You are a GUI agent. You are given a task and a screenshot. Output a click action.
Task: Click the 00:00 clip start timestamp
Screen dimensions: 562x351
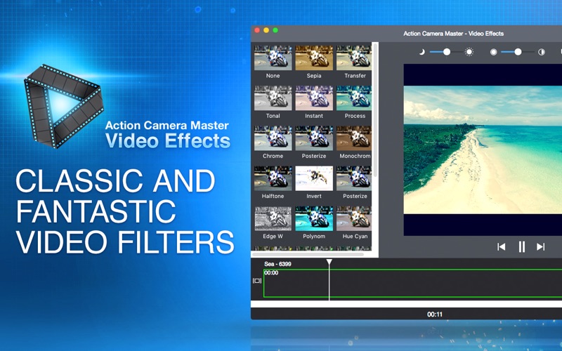pyautogui.click(x=271, y=273)
